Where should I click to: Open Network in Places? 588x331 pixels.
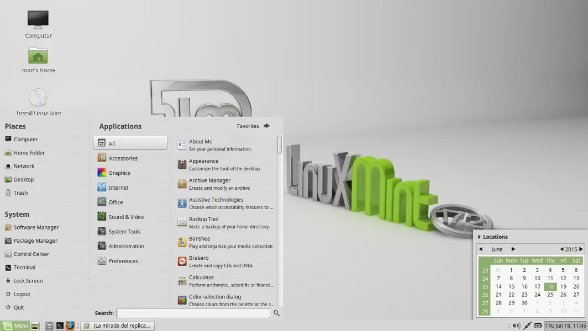pos(19,166)
